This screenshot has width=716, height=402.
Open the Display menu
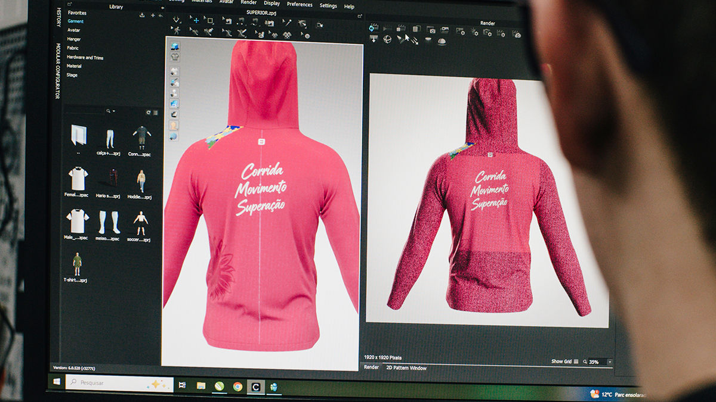[271, 4]
